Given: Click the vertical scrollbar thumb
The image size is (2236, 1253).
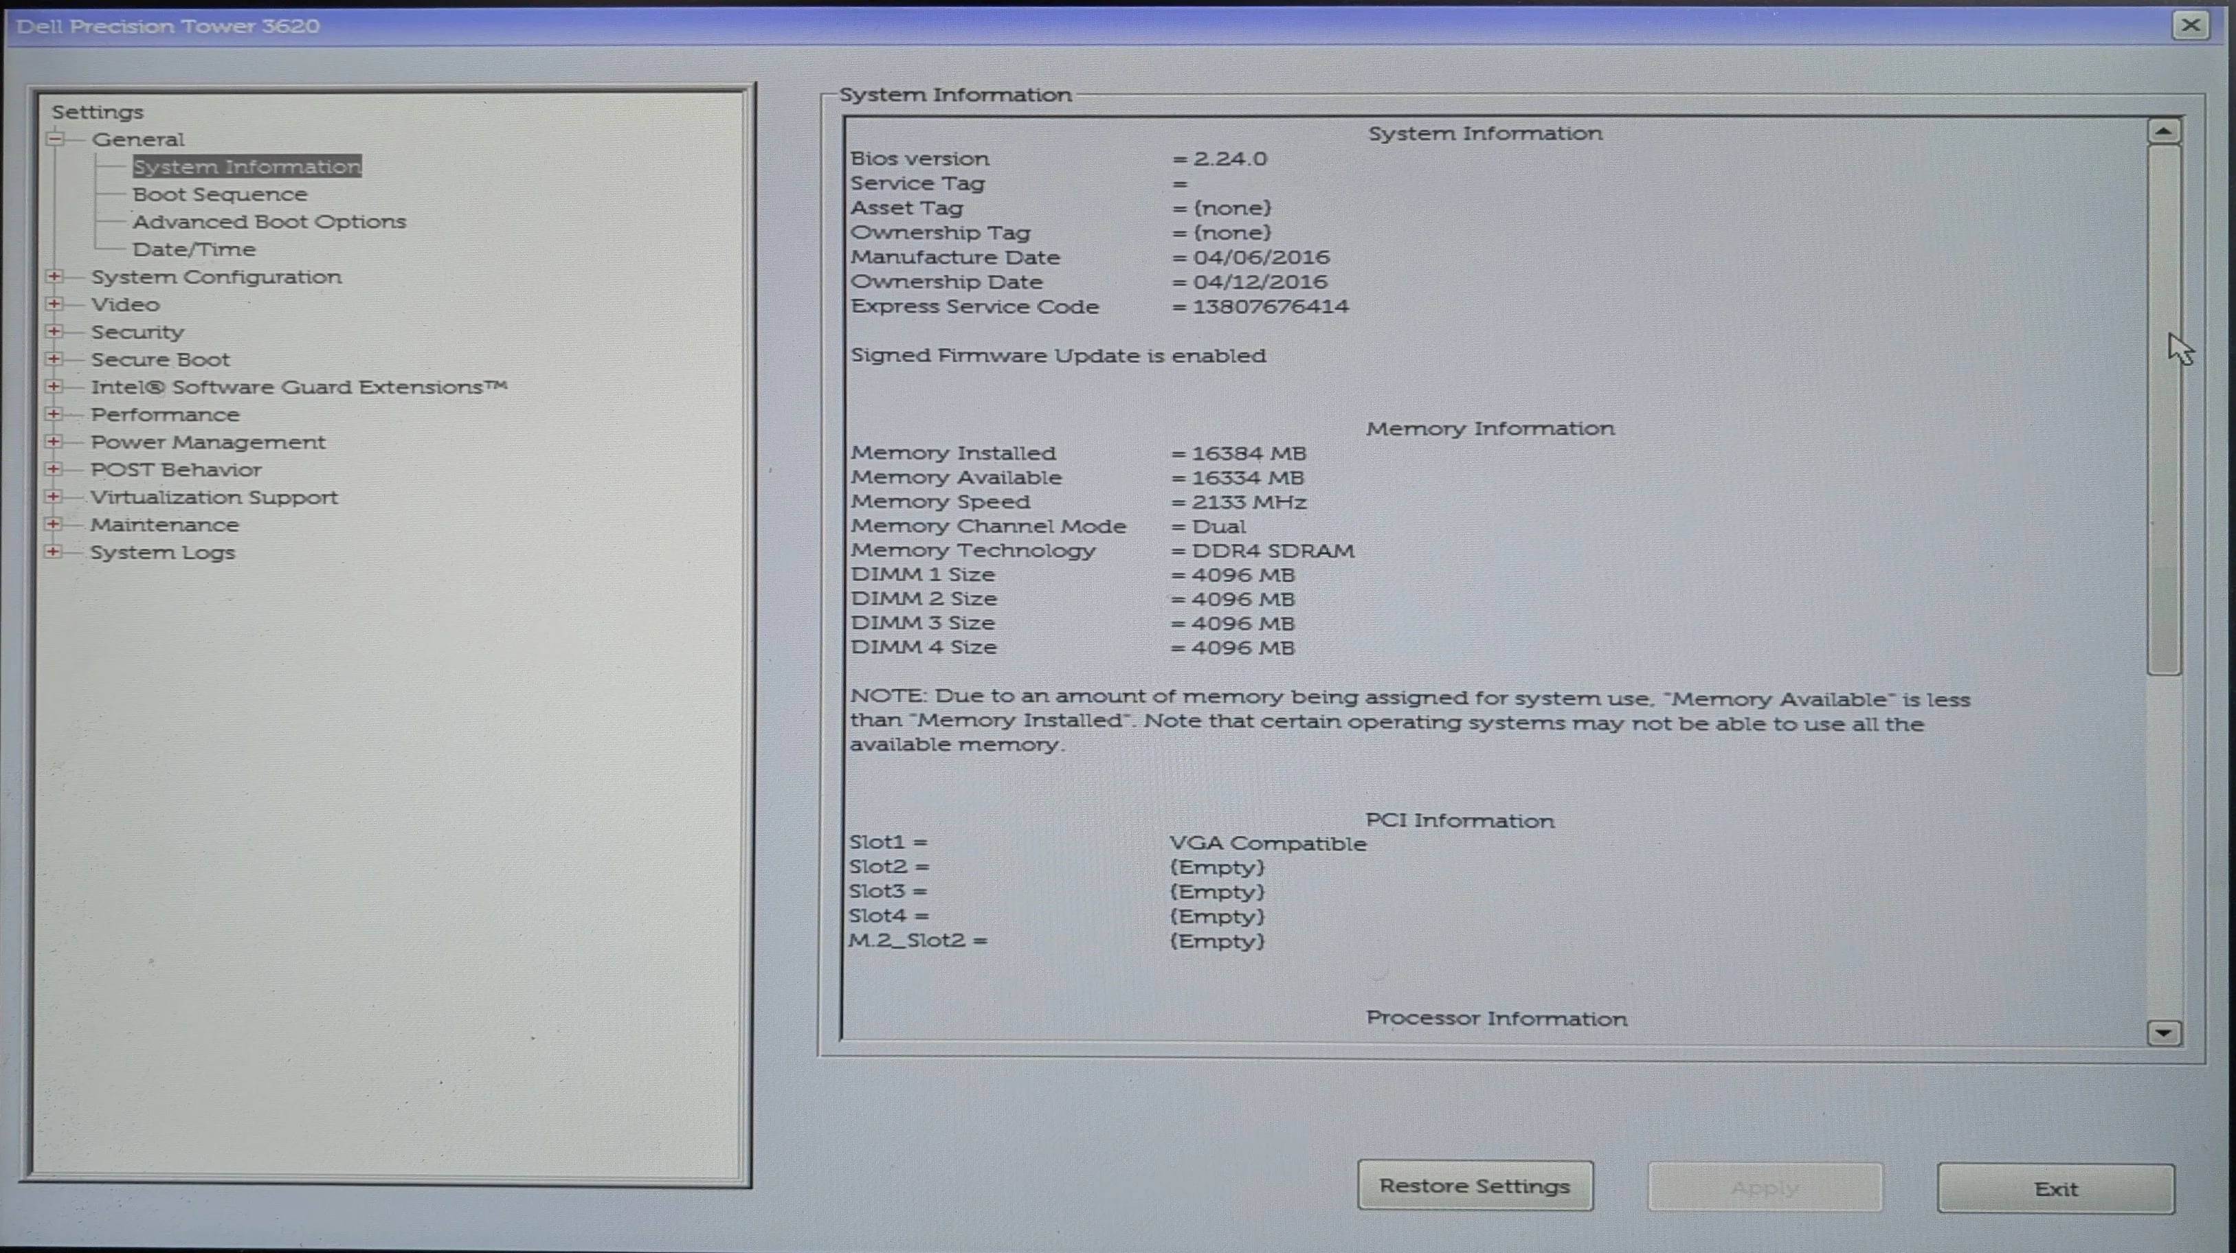Looking at the screenshot, I should (x=2164, y=409).
